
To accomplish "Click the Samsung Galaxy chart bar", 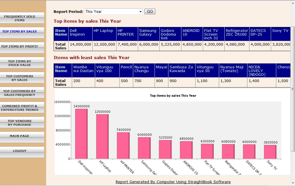I will 144,148.
